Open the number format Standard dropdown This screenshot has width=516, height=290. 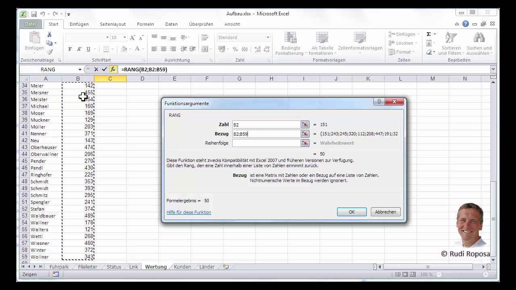click(268, 37)
